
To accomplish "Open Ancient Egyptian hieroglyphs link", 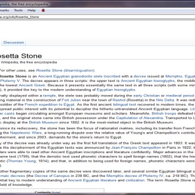I will [148, 80].
